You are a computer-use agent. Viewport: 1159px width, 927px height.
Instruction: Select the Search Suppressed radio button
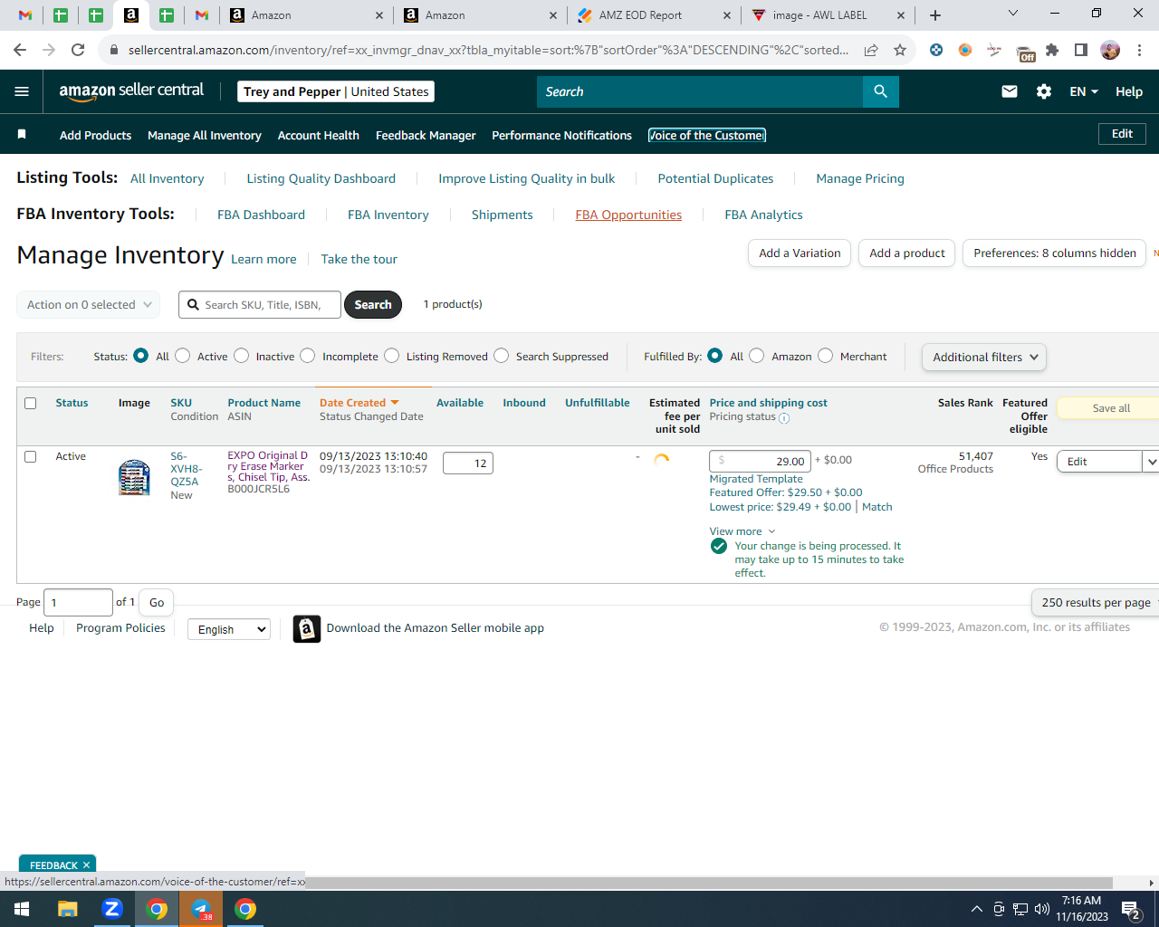502,356
